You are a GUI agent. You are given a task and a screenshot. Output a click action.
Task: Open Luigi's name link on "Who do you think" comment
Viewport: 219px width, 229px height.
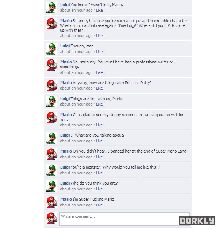65,183
